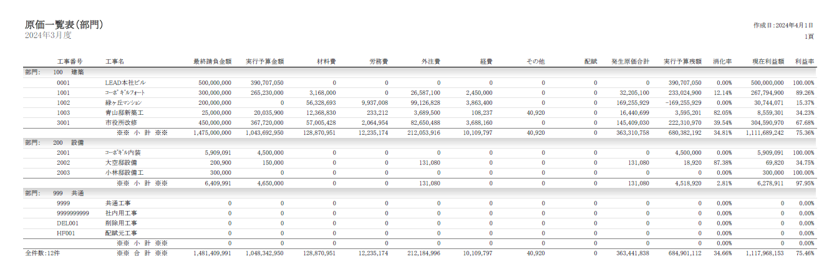
Task: Click the 発生原価合計 column header
Action: point(630,62)
